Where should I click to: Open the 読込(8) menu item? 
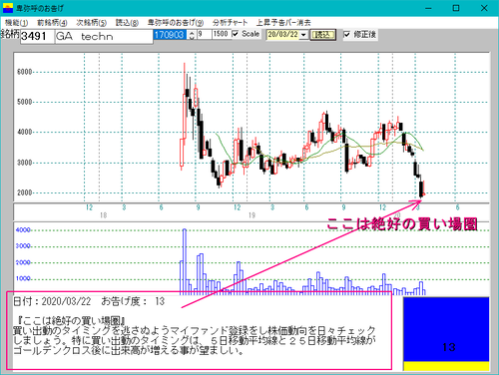[x=127, y=23]
